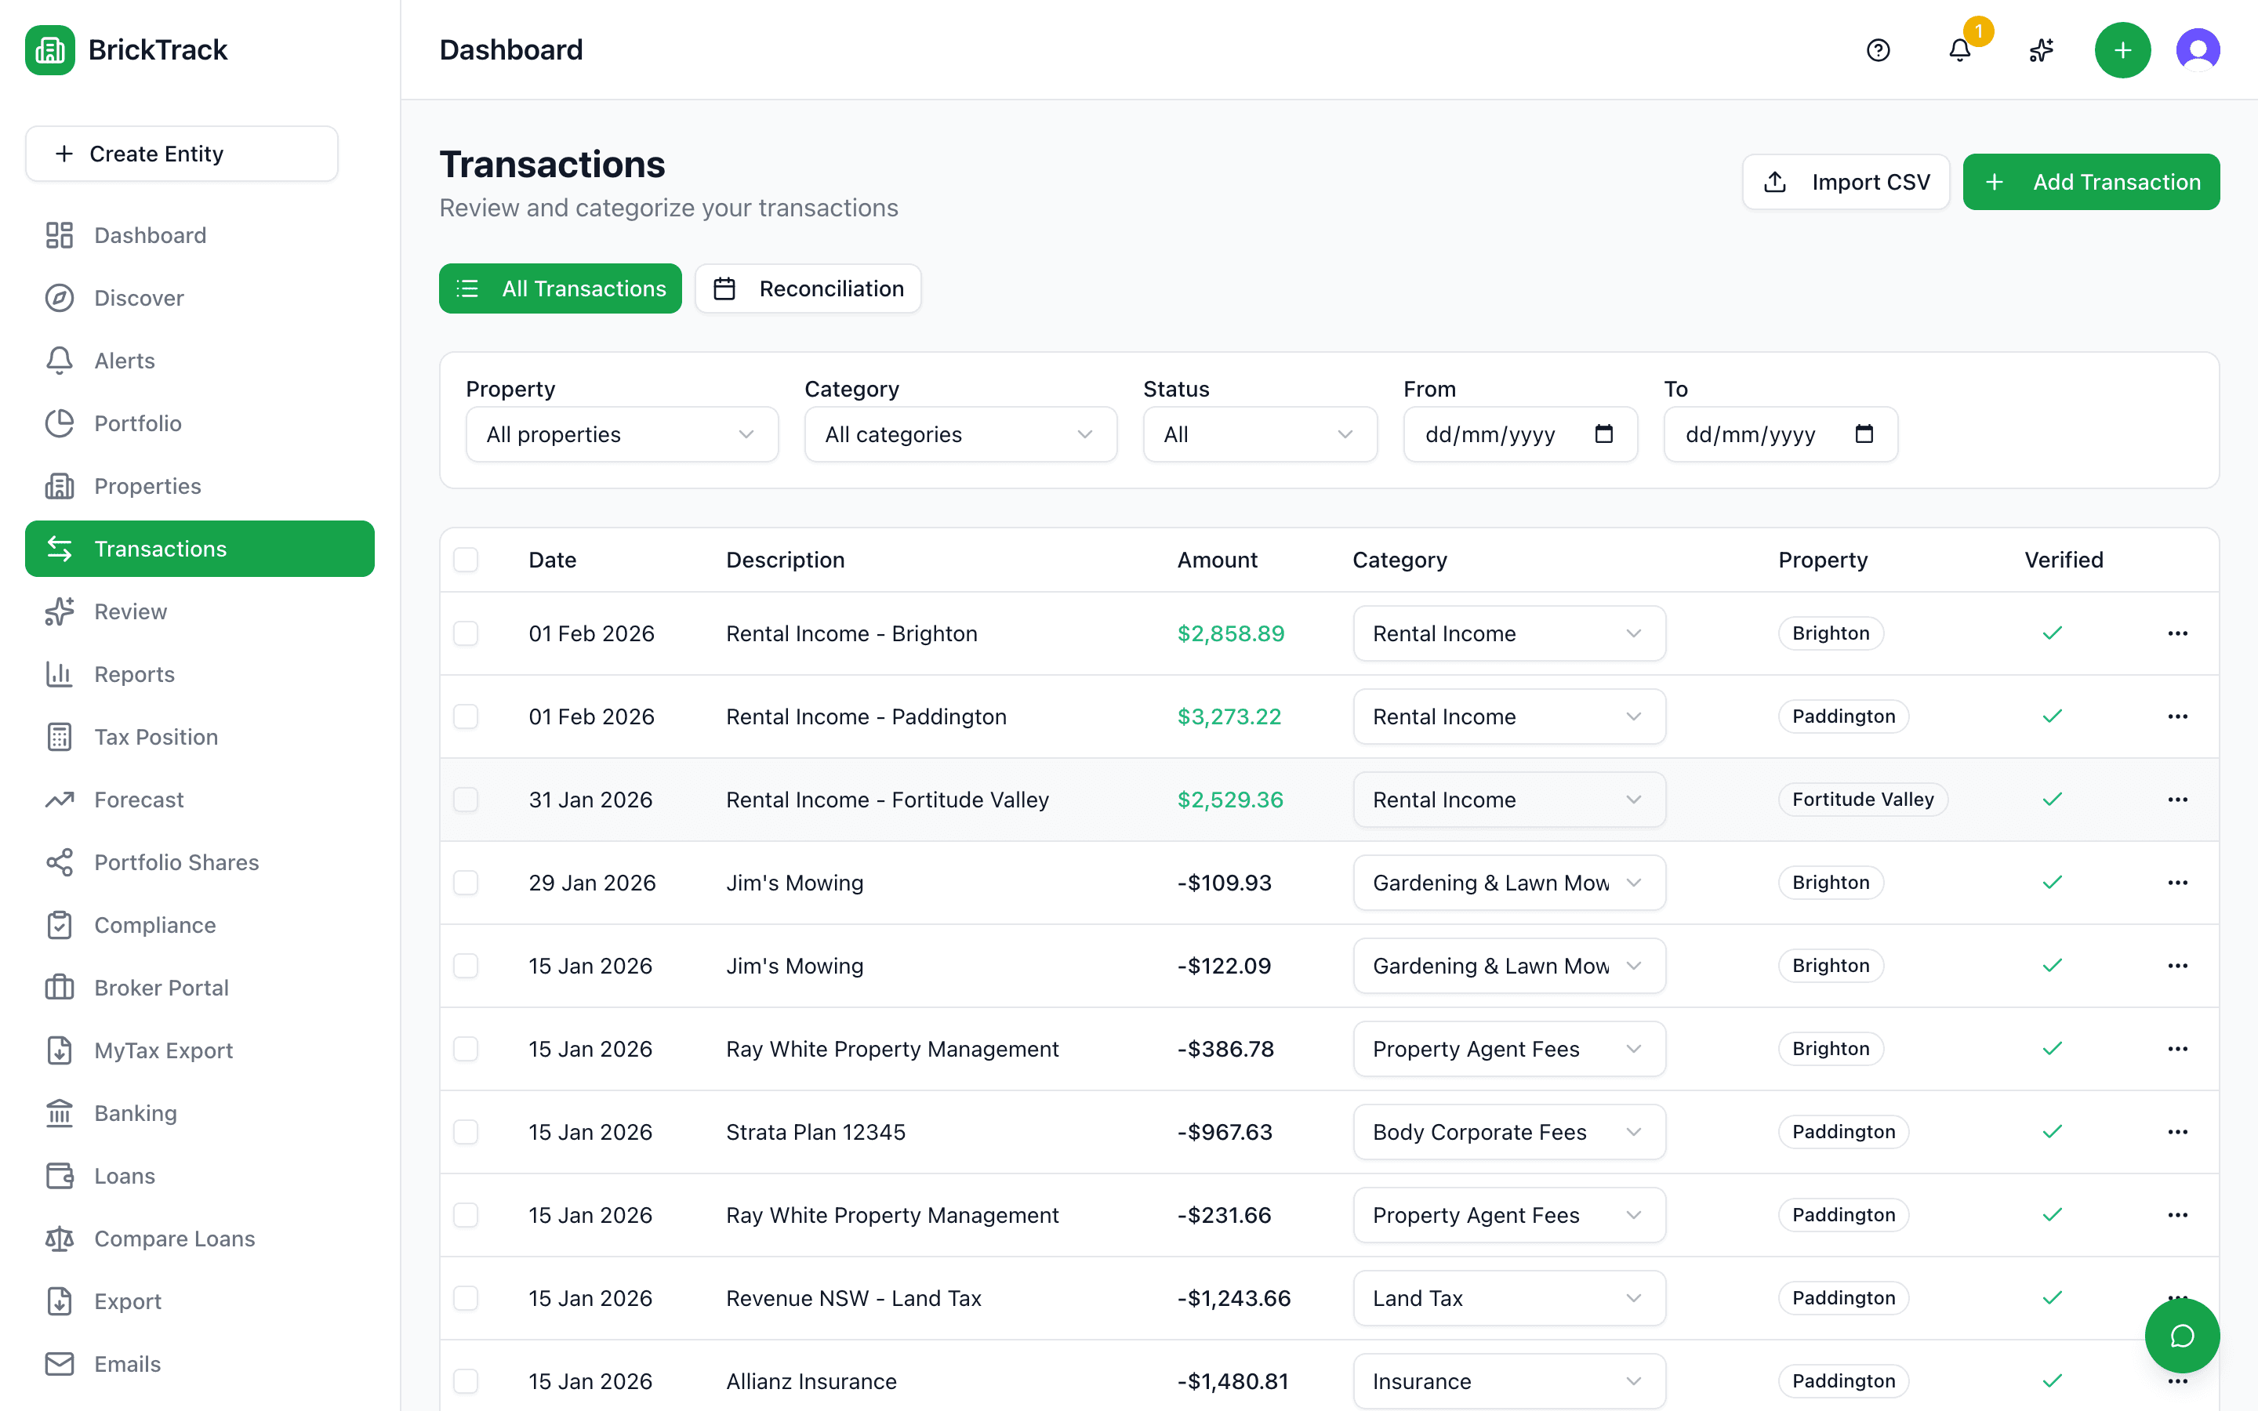This screenshot has height=1411, width=2258.
Task: Select all transactions with the header checkbox
Action: [x=466, y=559]
